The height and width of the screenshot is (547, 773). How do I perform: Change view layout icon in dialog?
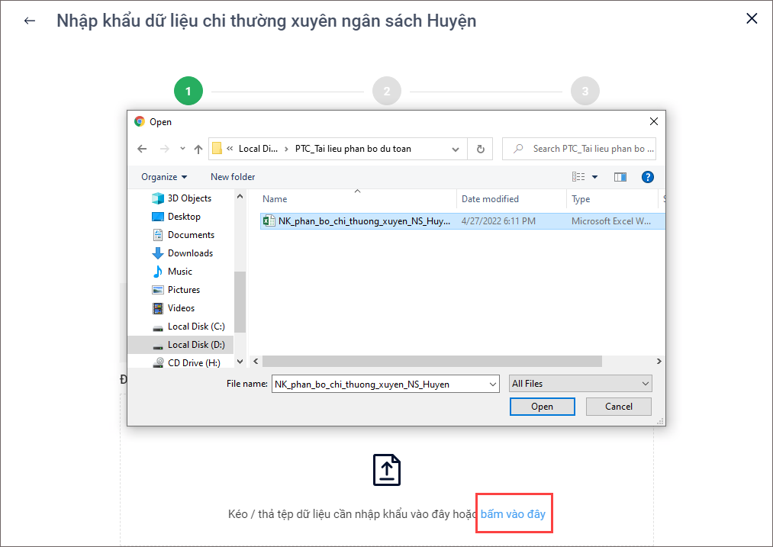pos(578,177)
